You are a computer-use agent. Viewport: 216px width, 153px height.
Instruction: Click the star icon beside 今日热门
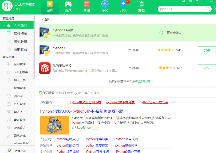point(9,25)
